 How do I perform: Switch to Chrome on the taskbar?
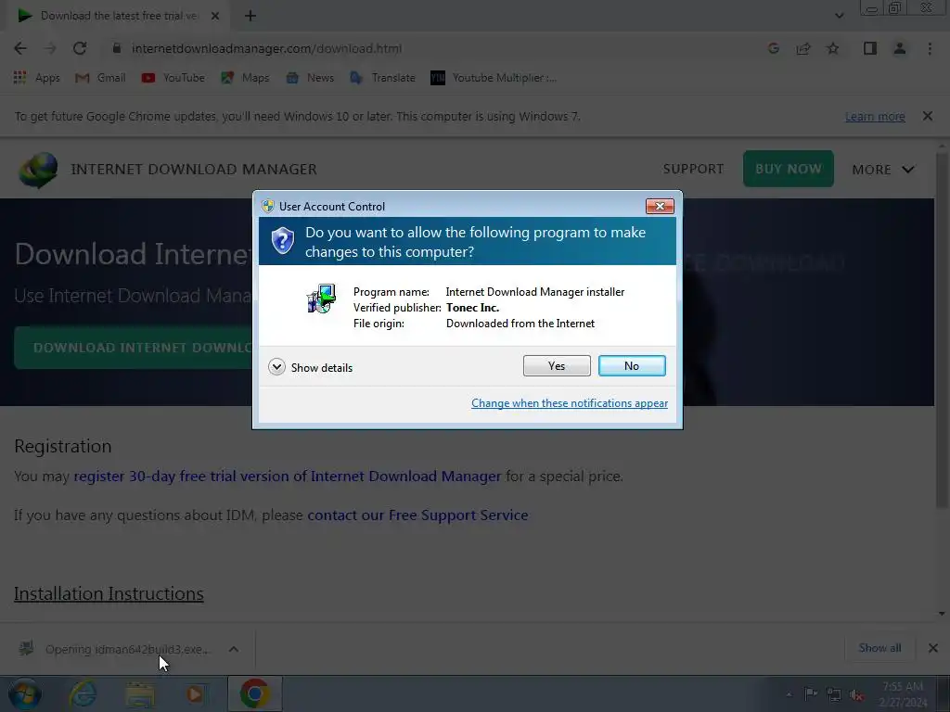[x=255, y=693]
